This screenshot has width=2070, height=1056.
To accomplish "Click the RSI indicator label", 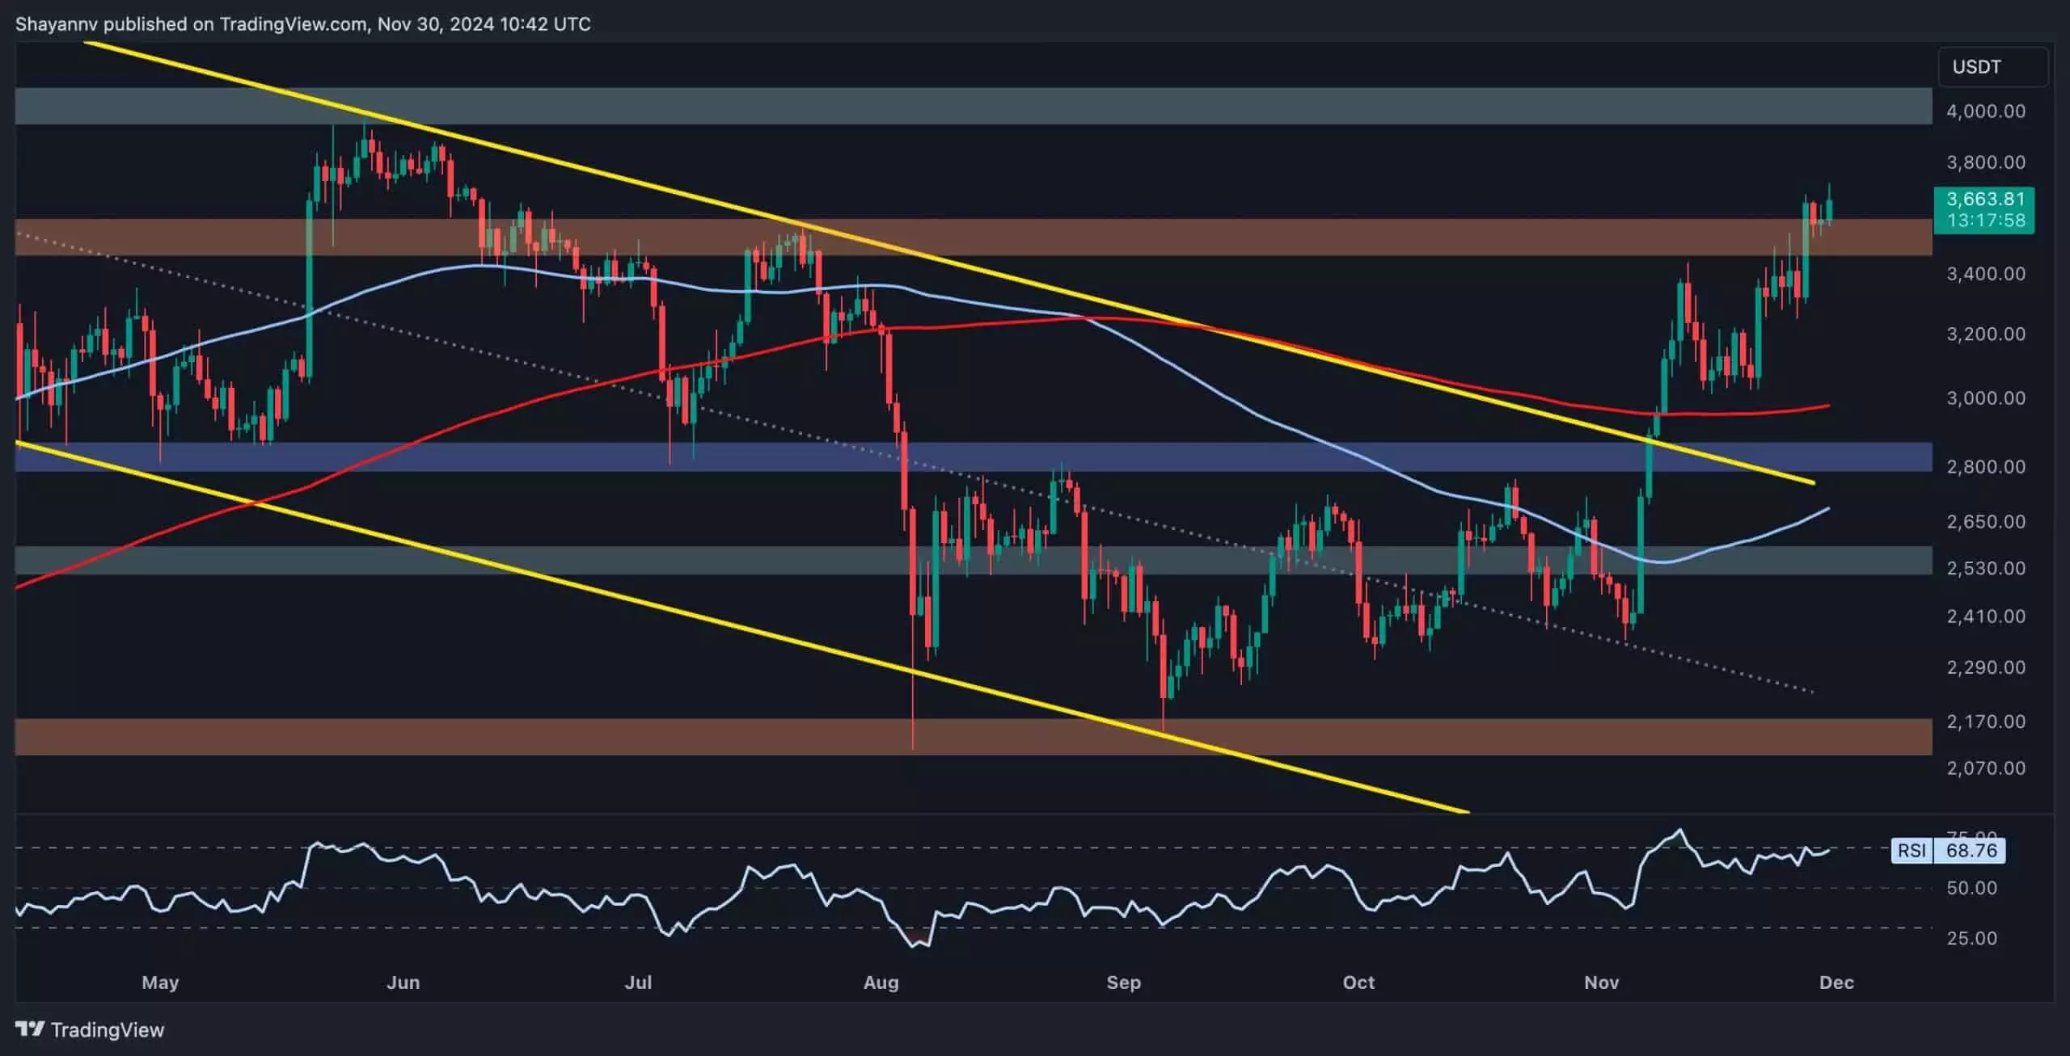I will click(x=1912, y=850).
